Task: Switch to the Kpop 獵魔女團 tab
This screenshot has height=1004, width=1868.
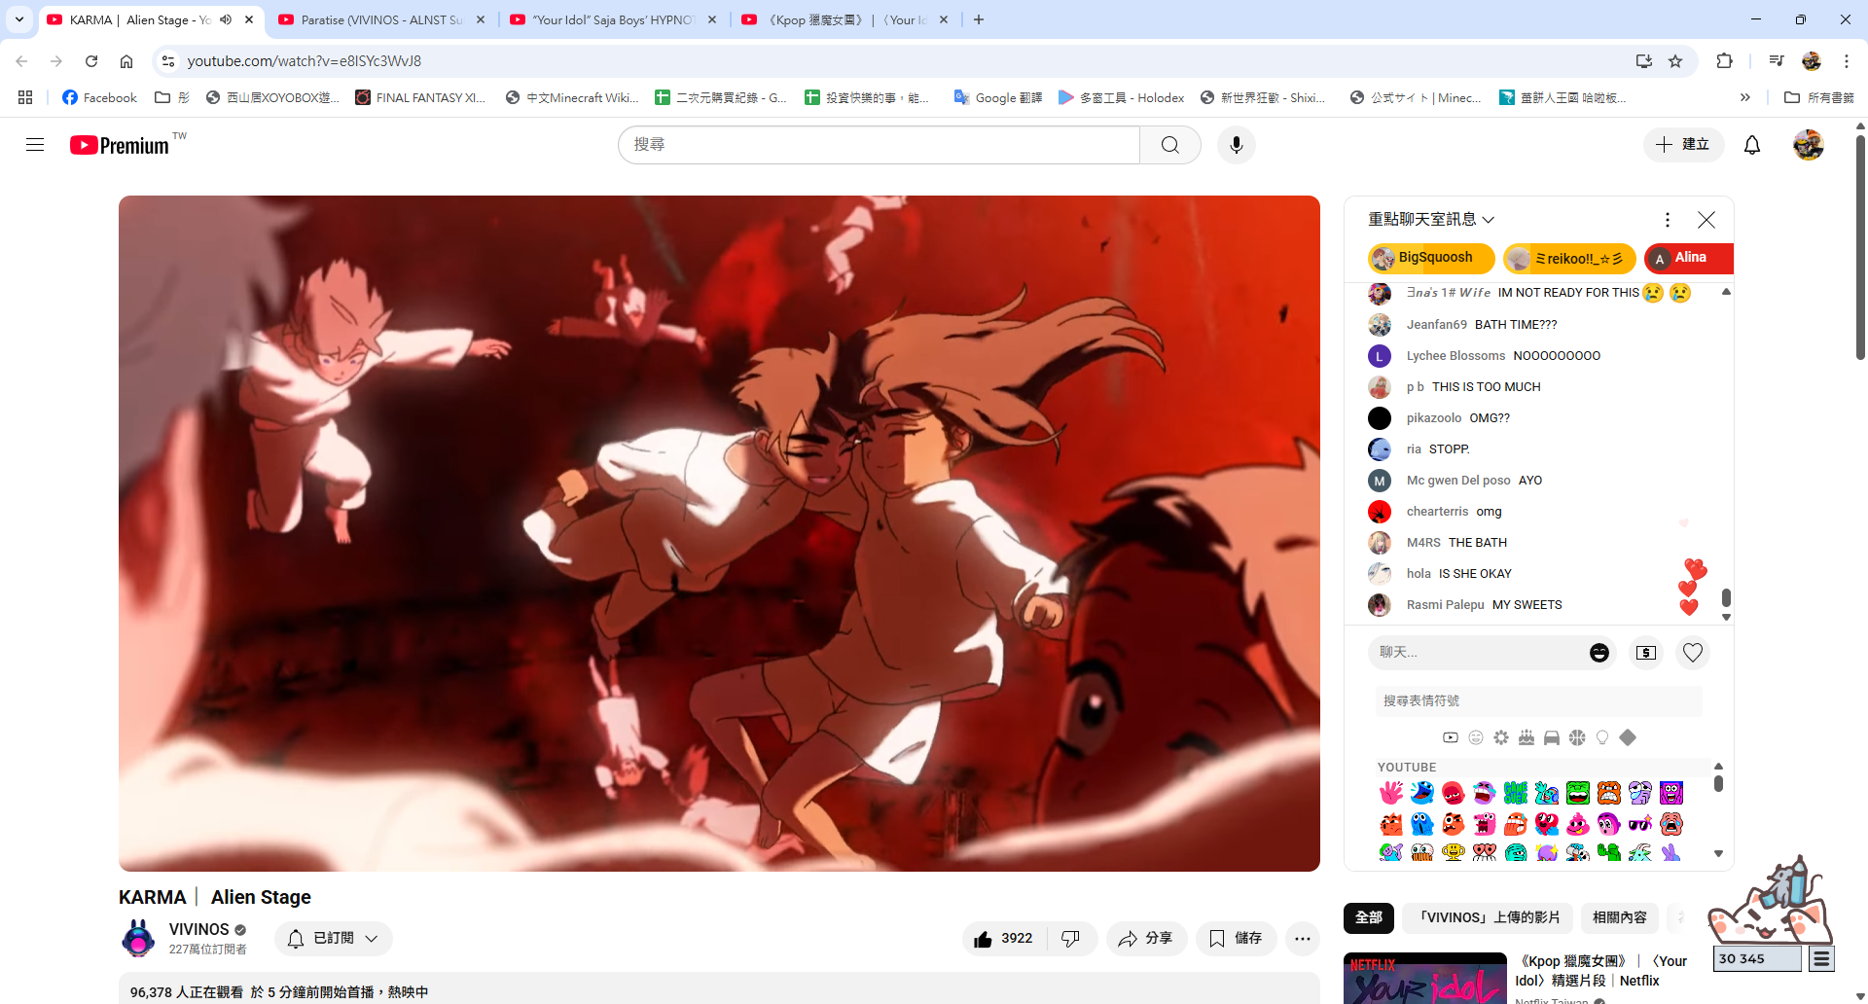Action: pyautogui.click(x=844, y=19)
